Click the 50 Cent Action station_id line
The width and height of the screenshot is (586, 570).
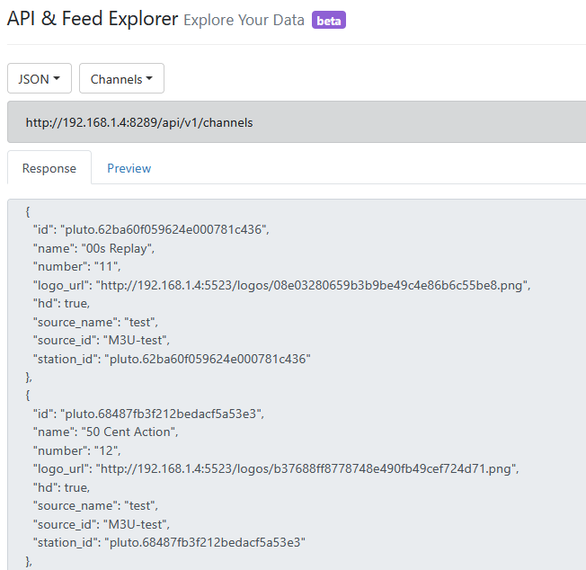point(169,542)
